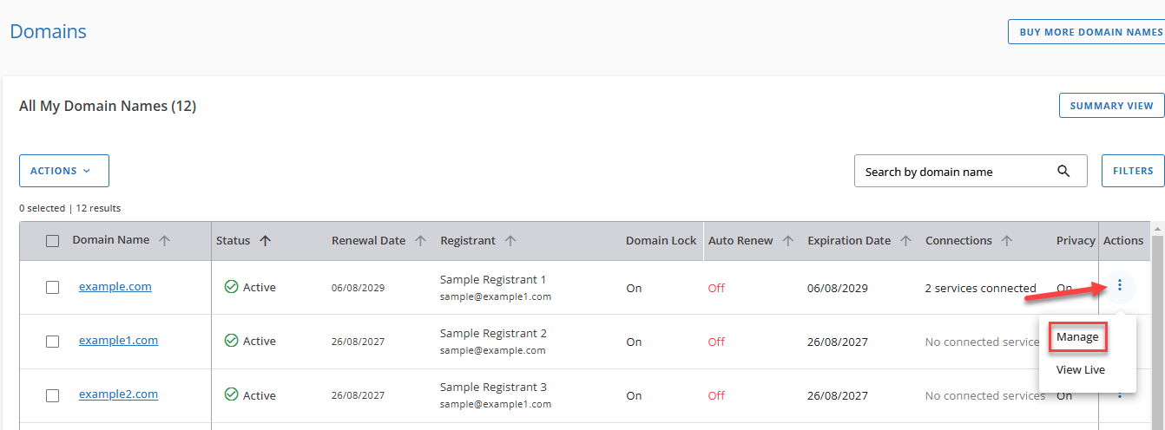This screenshot has height=430, width=1165.
Task: Switch to Summary View
Action: pyautogui.click(x=1111, y=106)
